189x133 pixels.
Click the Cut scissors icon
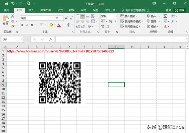click(x=12, y=16)
